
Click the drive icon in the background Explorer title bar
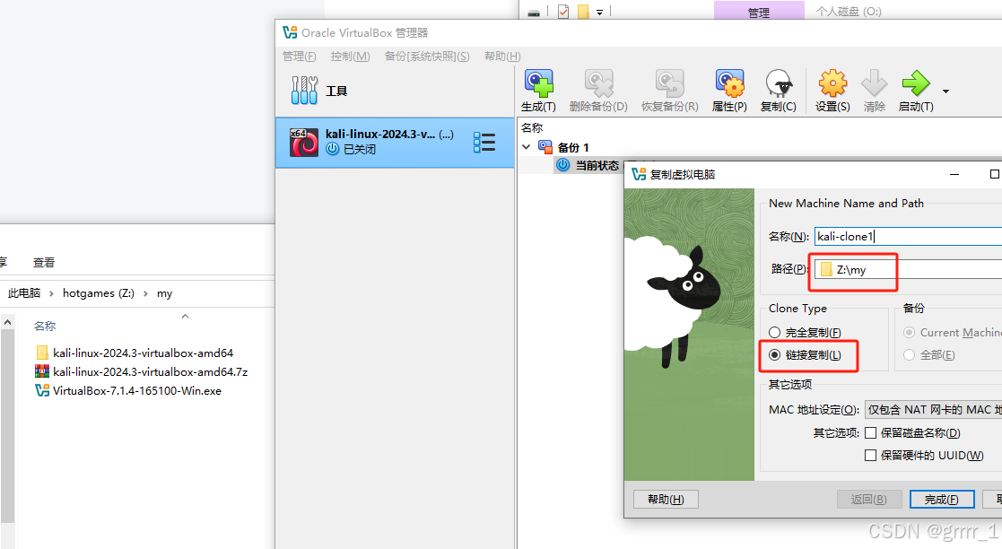click(x=534, y=13)
